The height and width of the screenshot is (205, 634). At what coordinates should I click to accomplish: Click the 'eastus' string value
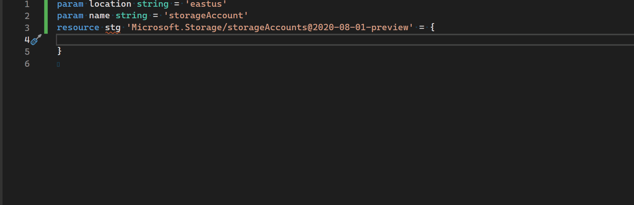click(206, 4)
